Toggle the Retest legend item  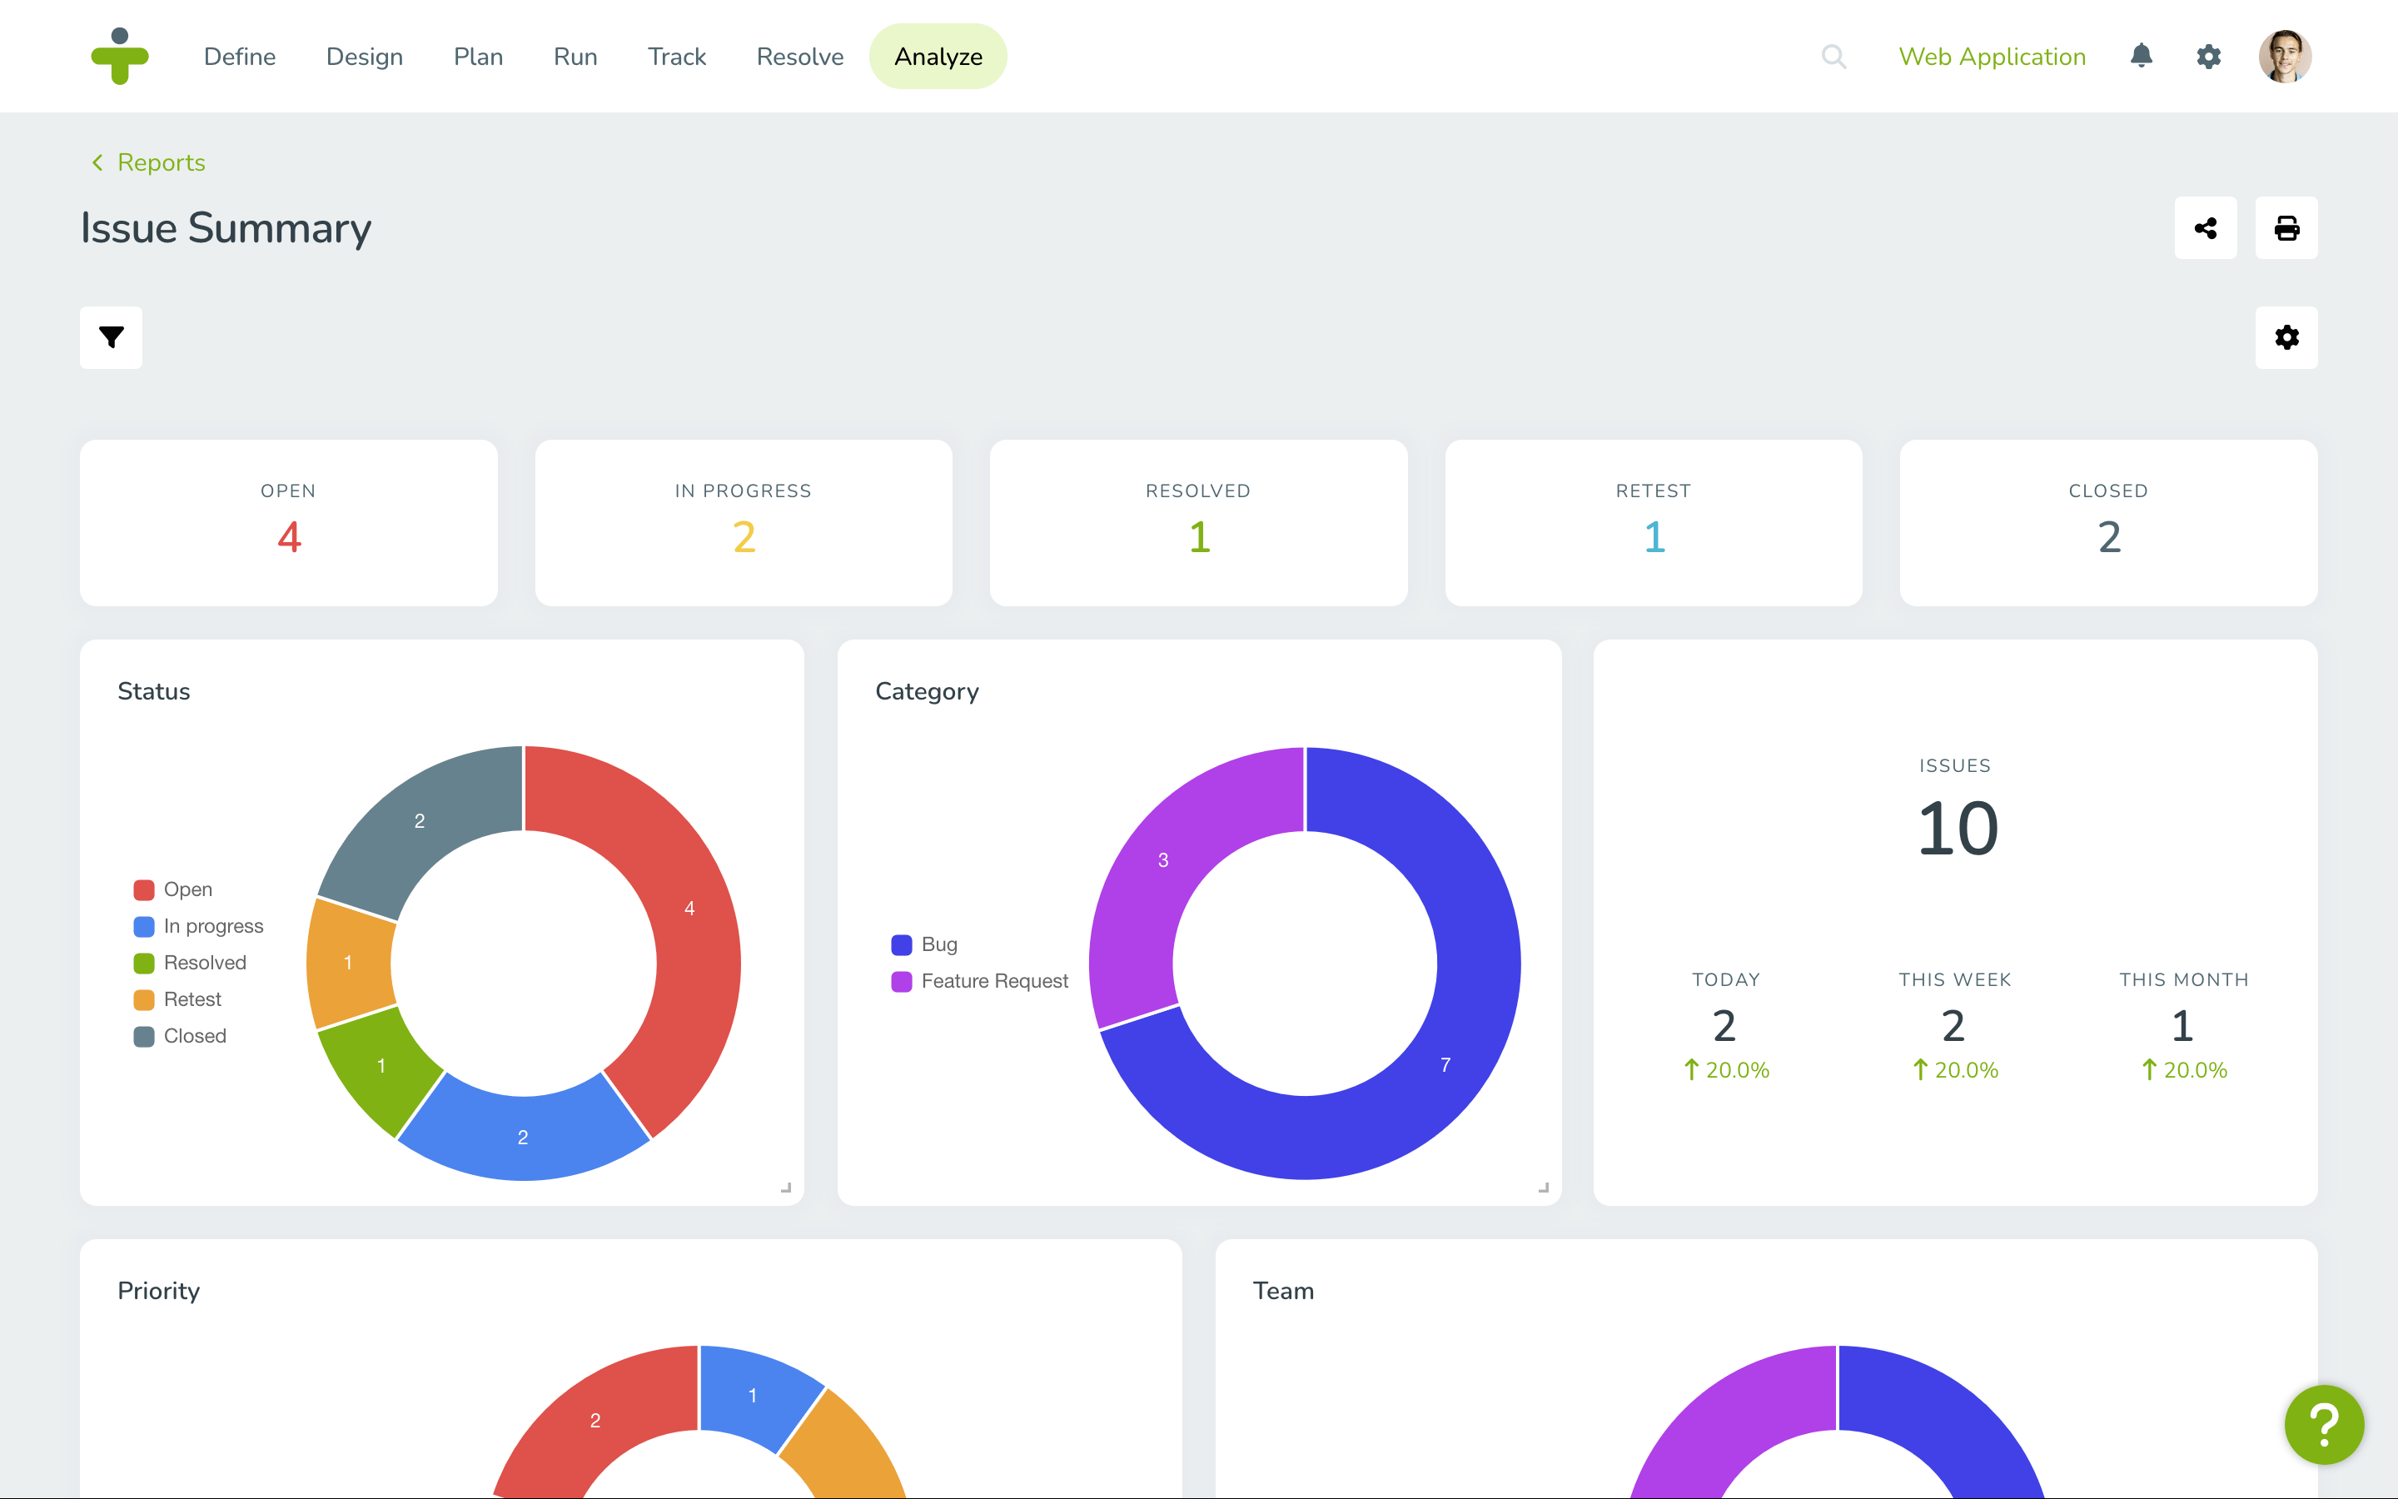pyautogui.click(x=177, y=999)
